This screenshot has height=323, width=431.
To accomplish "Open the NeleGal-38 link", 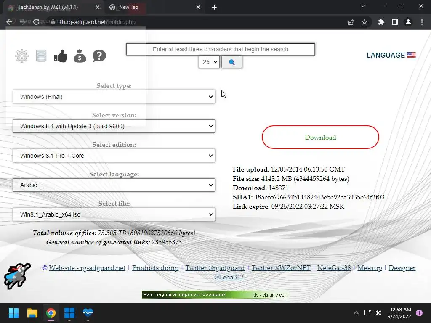I will [334, 268].
